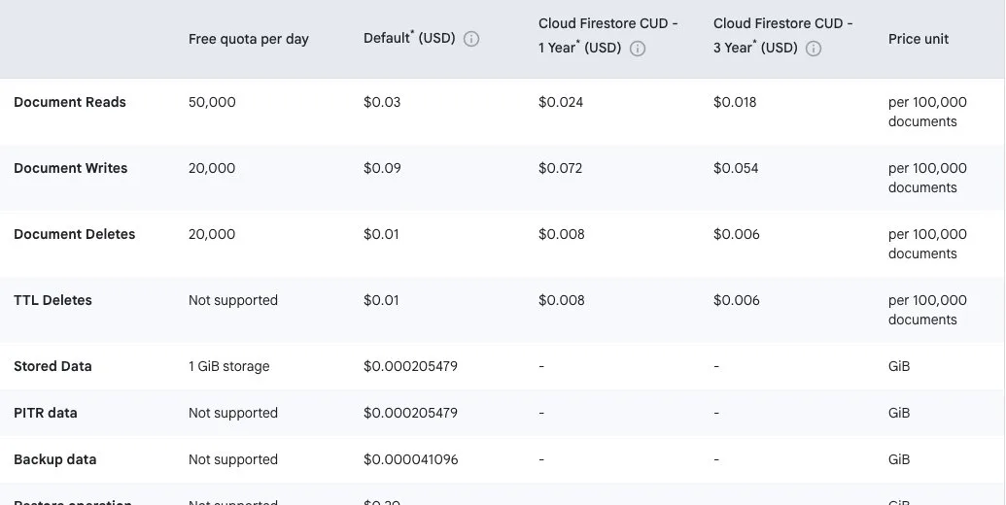Screen dimensions: 1006x505
Task: Click Document Reads price unit text
Action: click(927, 112)
